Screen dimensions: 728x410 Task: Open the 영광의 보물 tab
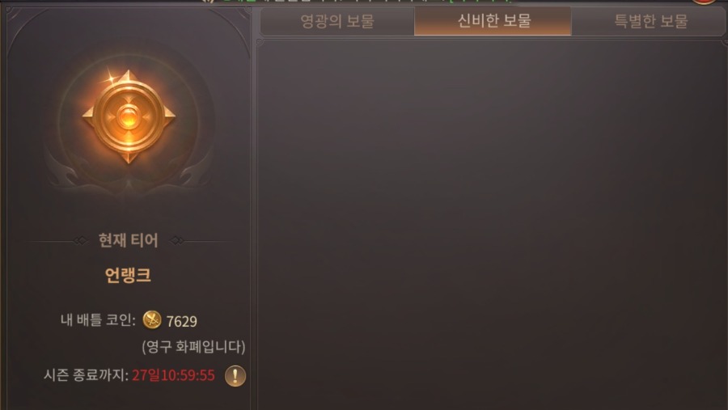[337, 21]
